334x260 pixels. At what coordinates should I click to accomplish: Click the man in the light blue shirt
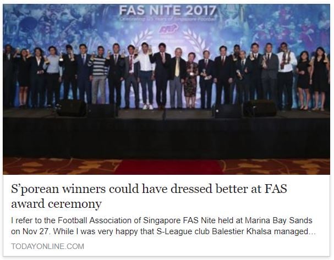coord(52,76)
